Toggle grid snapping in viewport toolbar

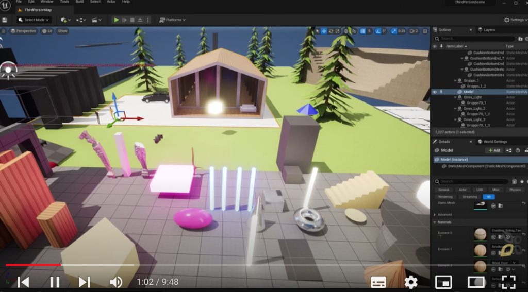coord(362,31)
